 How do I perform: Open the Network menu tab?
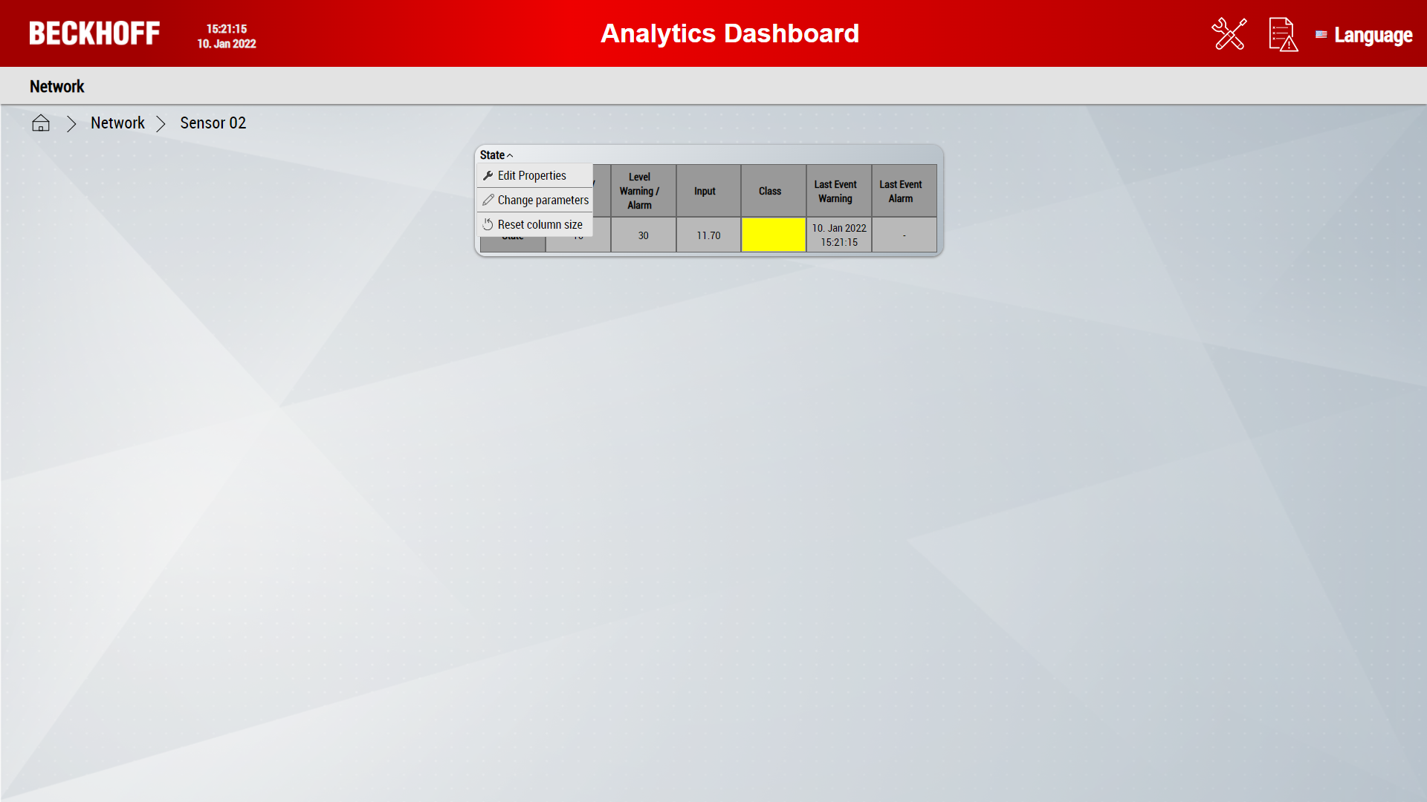click(57, 86)
